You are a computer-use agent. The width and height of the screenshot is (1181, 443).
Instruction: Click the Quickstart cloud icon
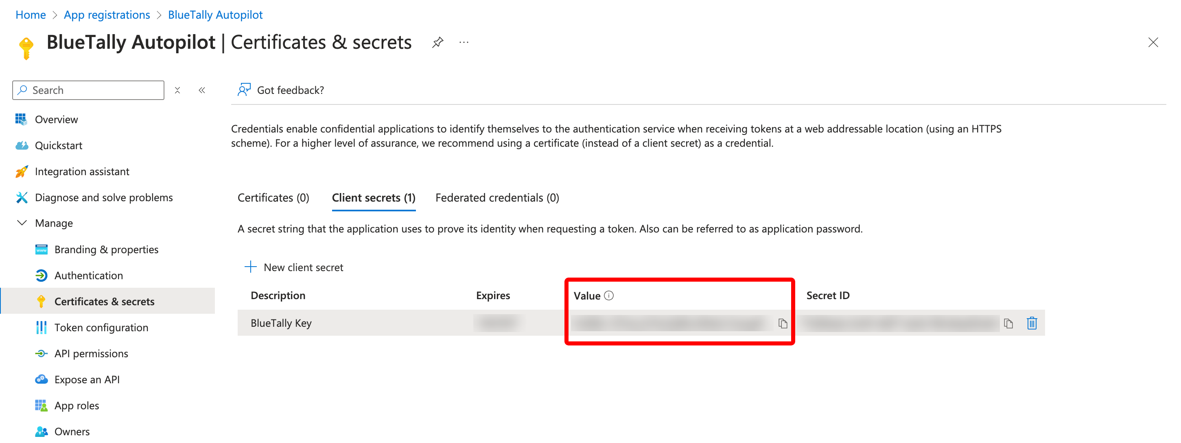click(x=22, y=145)
